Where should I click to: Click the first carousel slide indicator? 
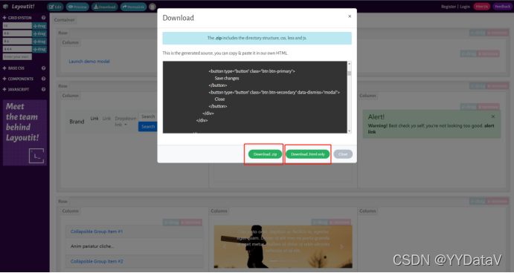point(274,261)
